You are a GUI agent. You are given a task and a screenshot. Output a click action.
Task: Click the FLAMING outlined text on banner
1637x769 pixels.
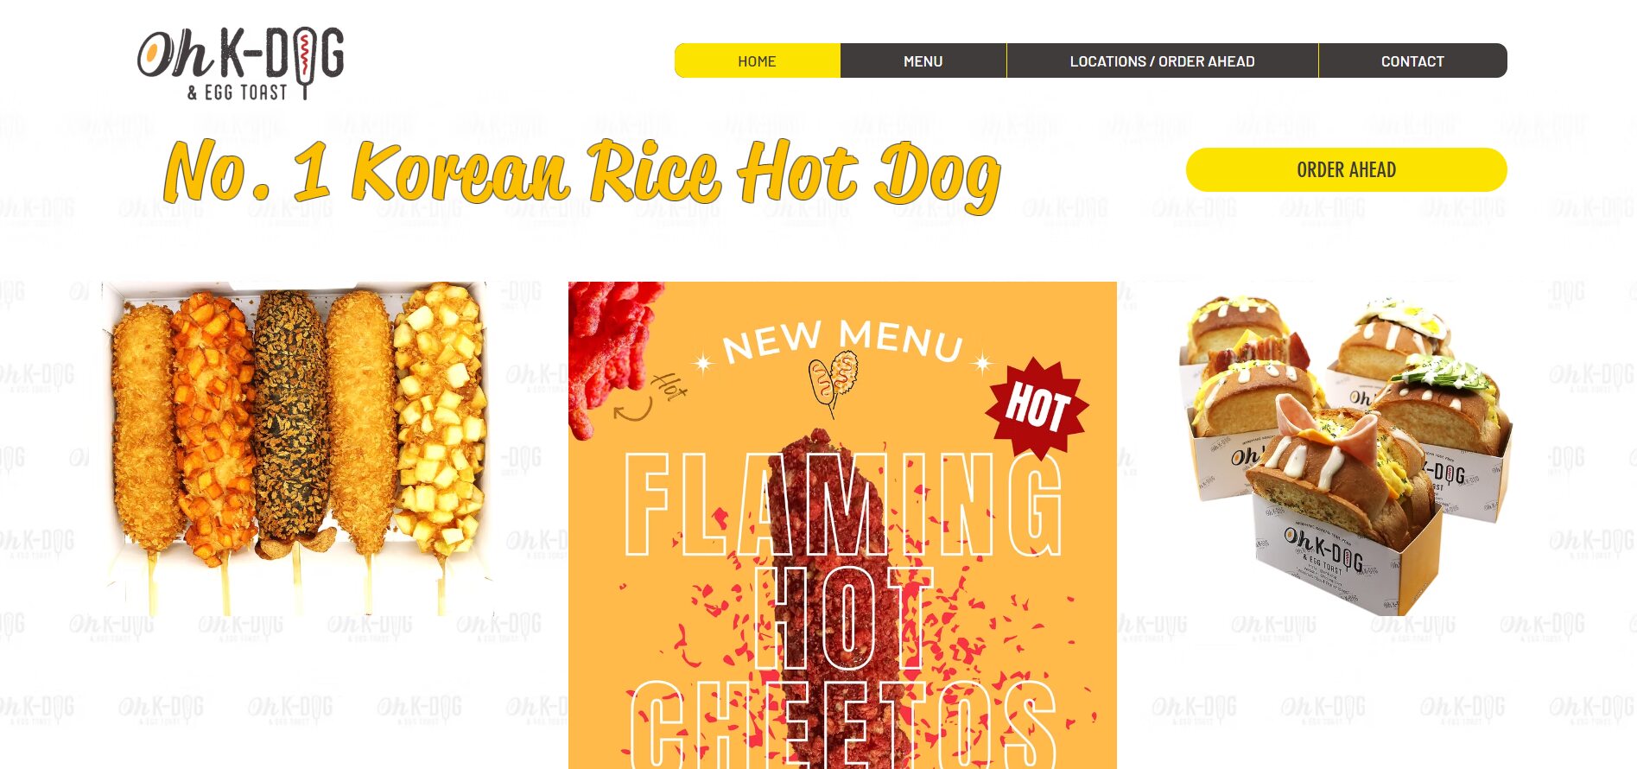pos(844,504)
